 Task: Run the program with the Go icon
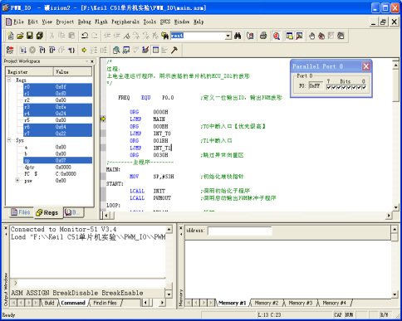23,50
